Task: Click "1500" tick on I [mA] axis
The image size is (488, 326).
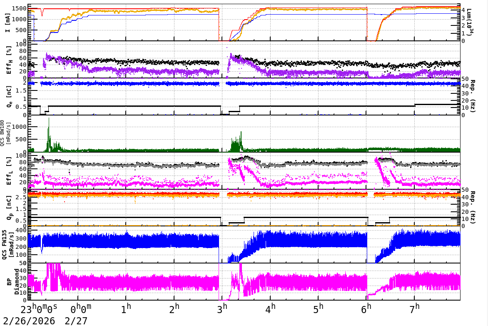Action: [x=19, y=8]
